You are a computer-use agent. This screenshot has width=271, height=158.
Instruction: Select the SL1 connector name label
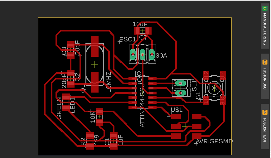tap(194, 85)
